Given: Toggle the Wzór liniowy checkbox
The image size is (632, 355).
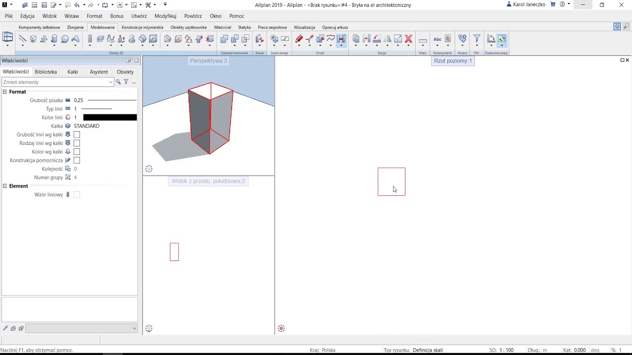Looking at the screenshot, I should (x=77, y=195).
